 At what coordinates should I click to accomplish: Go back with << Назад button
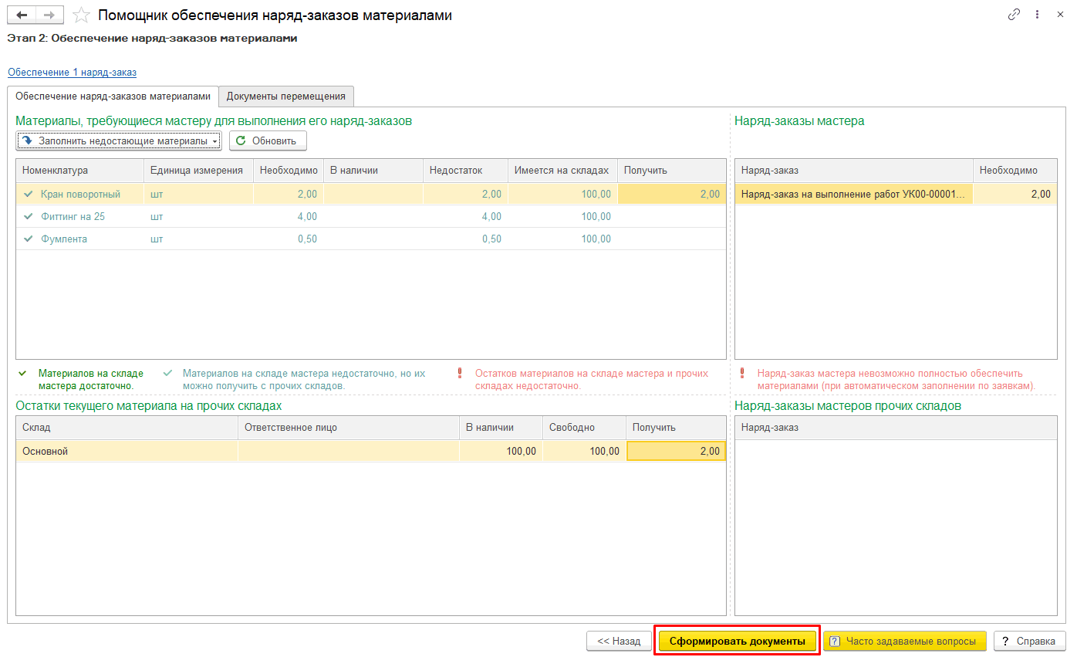619,641
